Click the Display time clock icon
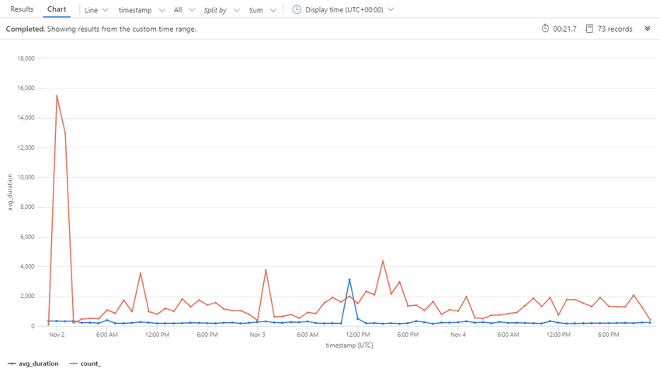660x375 pixels. coord(297,10)
